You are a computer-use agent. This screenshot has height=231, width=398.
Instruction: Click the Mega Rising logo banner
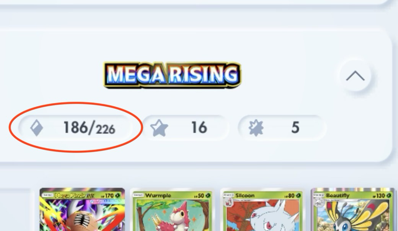click(x=172, y=75)
